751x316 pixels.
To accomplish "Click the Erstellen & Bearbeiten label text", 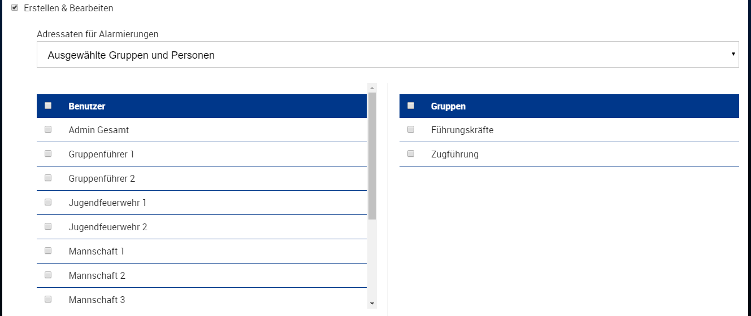I will click(68, 8).
